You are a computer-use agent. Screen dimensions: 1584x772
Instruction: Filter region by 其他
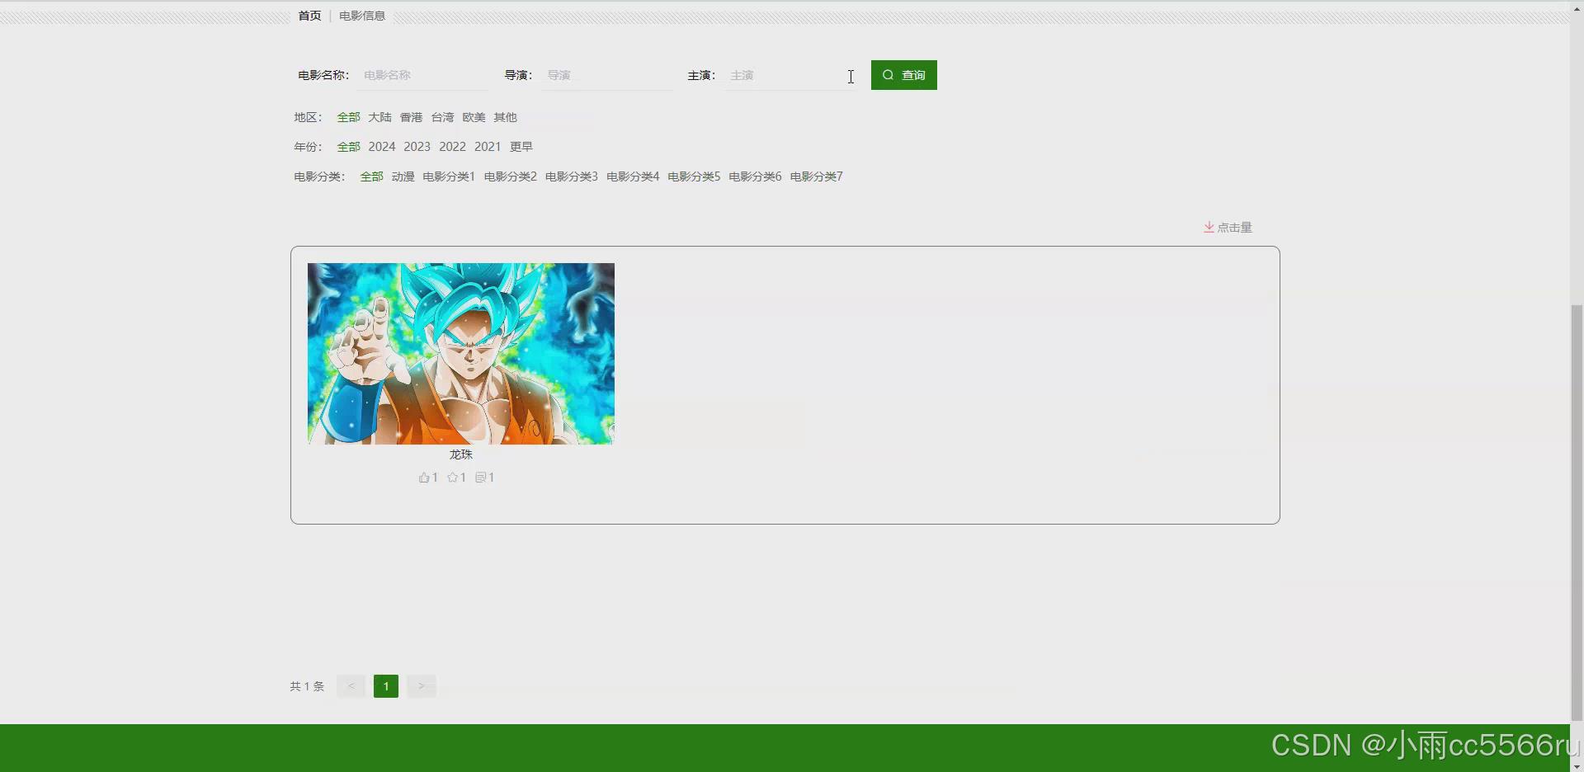tap(505, 117)
